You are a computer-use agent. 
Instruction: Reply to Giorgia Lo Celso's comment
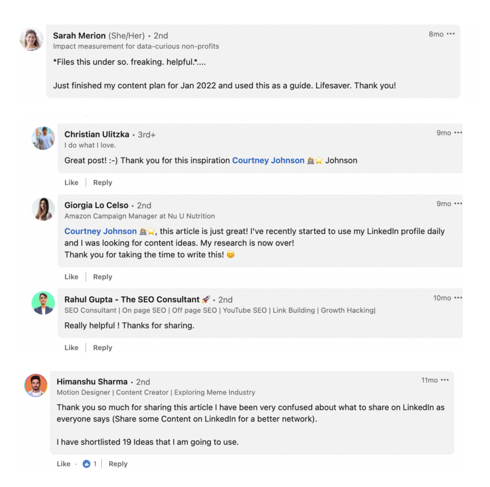coord(102,277)
